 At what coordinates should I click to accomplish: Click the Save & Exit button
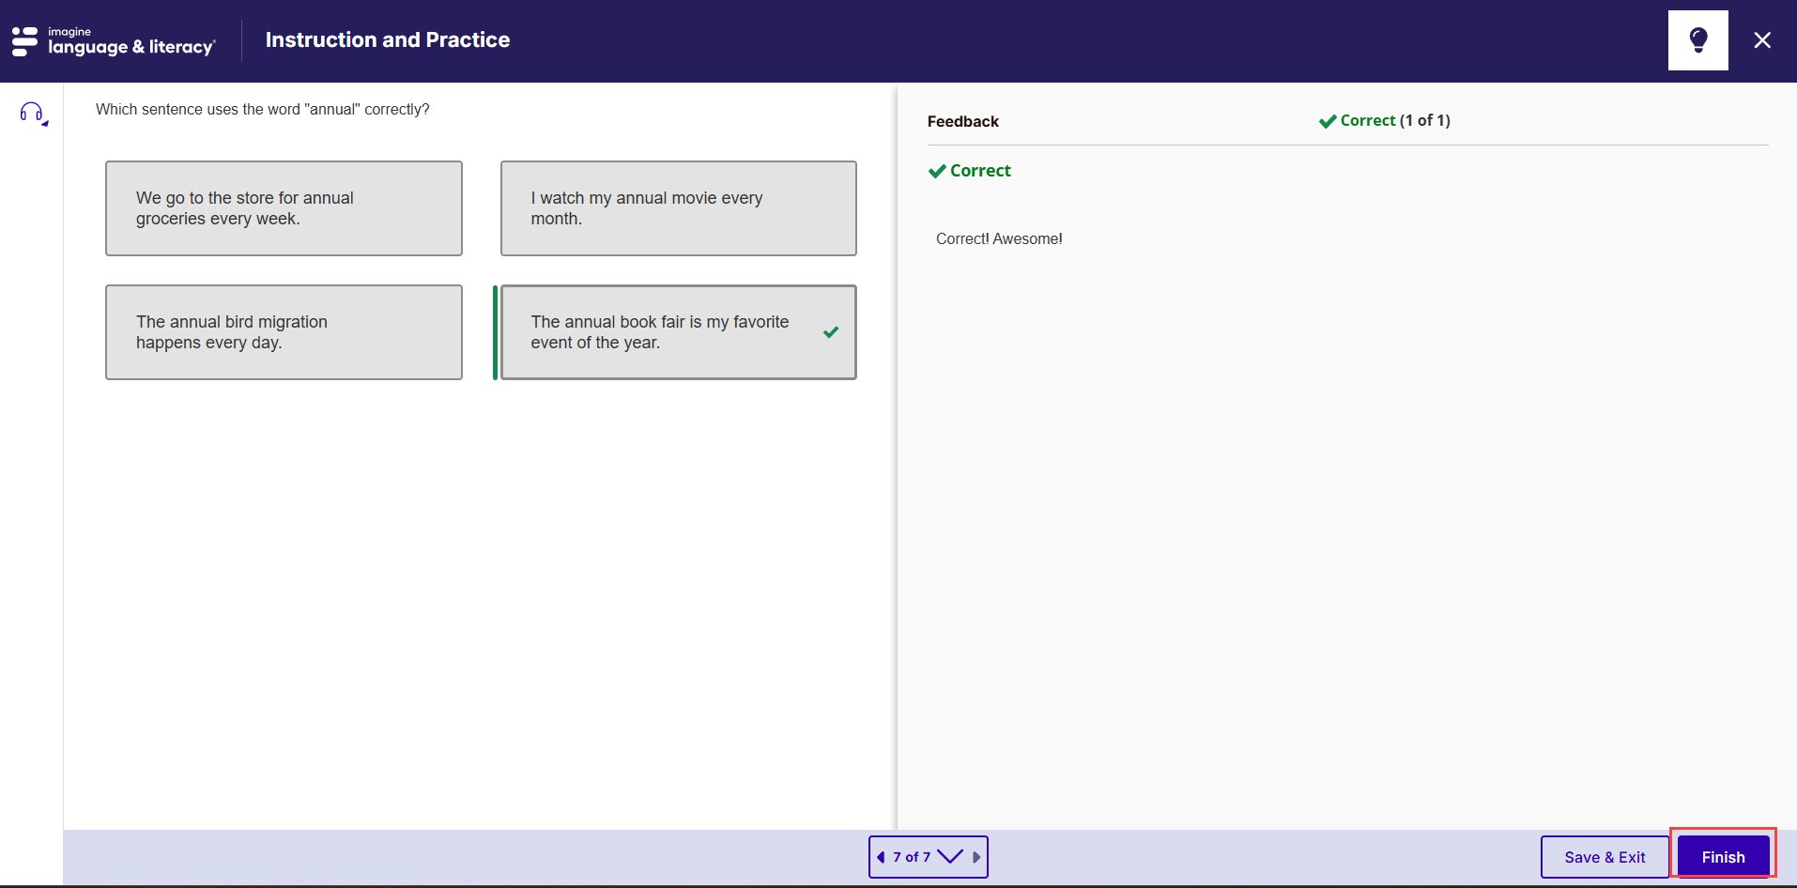pos(1604,857)
